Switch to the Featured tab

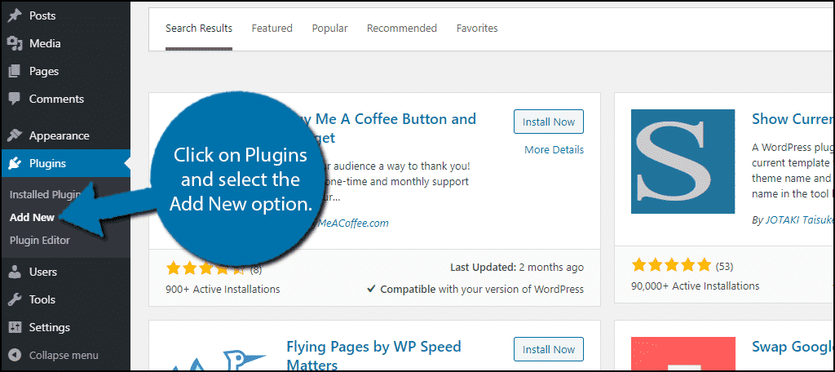point(272,29)
